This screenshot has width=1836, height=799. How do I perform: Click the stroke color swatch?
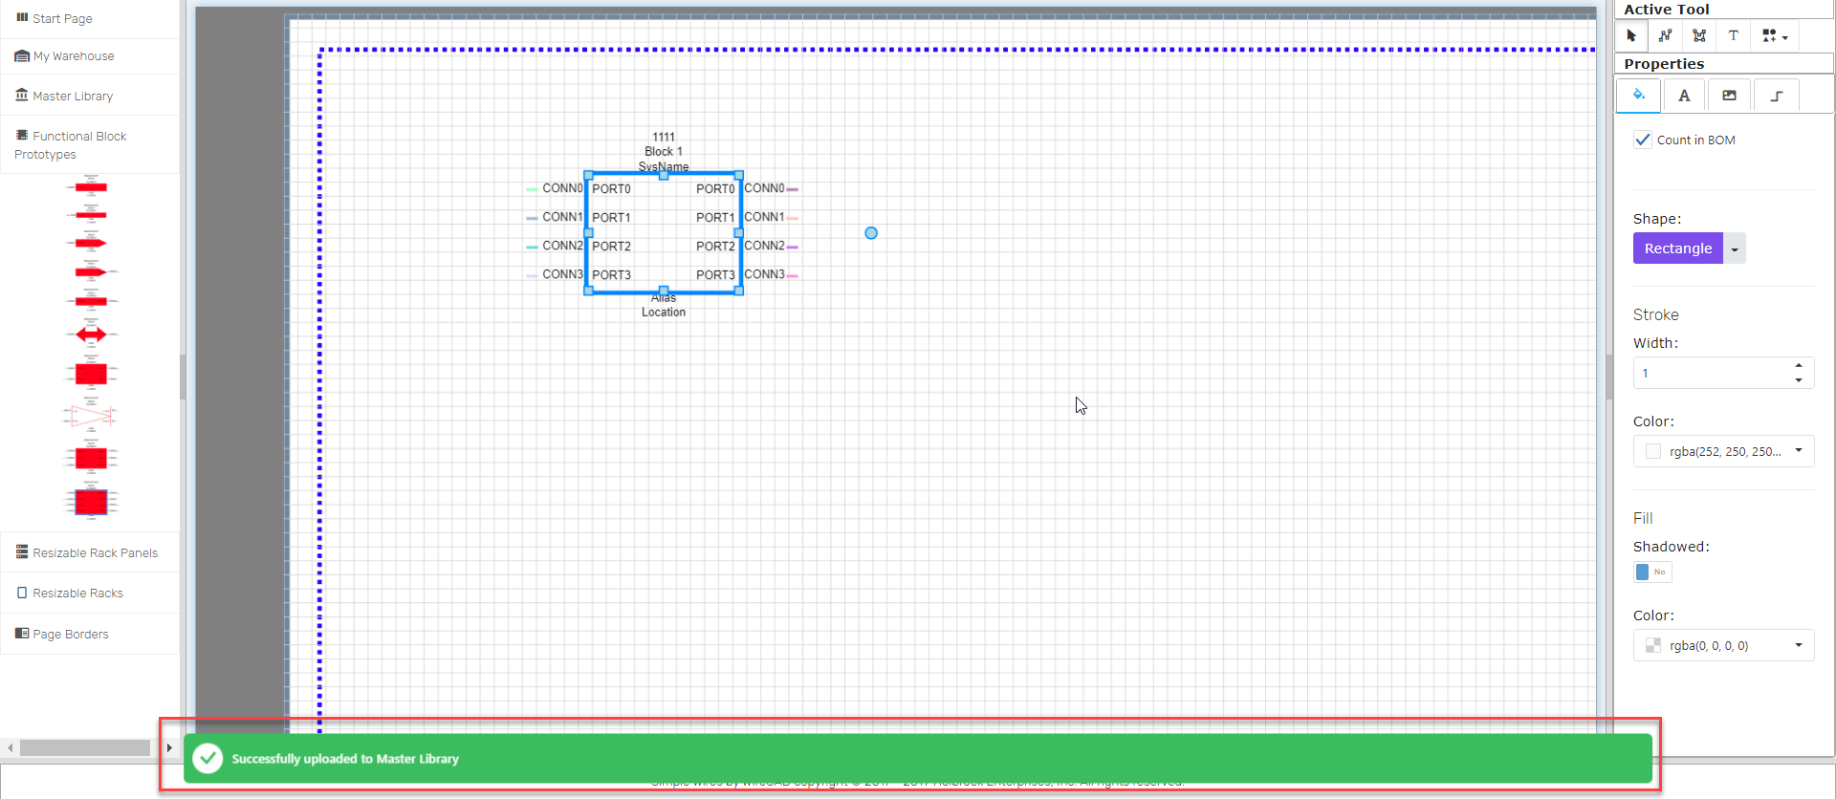(1653, 451)
